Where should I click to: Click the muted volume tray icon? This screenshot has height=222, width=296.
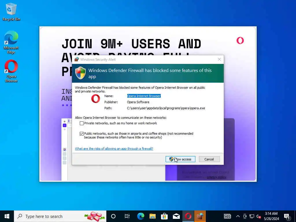[258, 216]
